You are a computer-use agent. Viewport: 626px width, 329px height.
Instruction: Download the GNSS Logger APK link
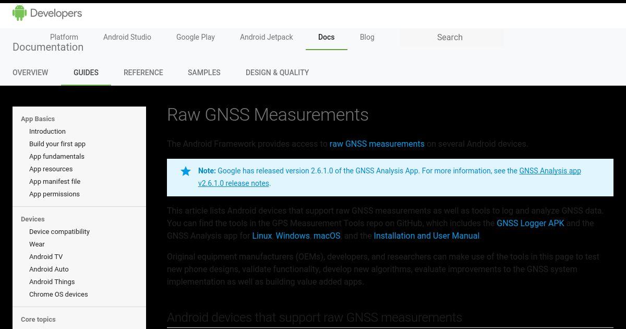[531, 224]
